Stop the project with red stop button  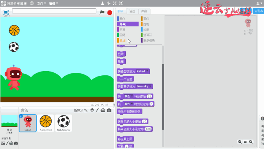coord(110,12)
